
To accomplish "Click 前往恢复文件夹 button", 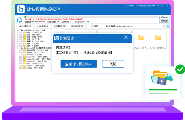I will (x=78, y=64).
